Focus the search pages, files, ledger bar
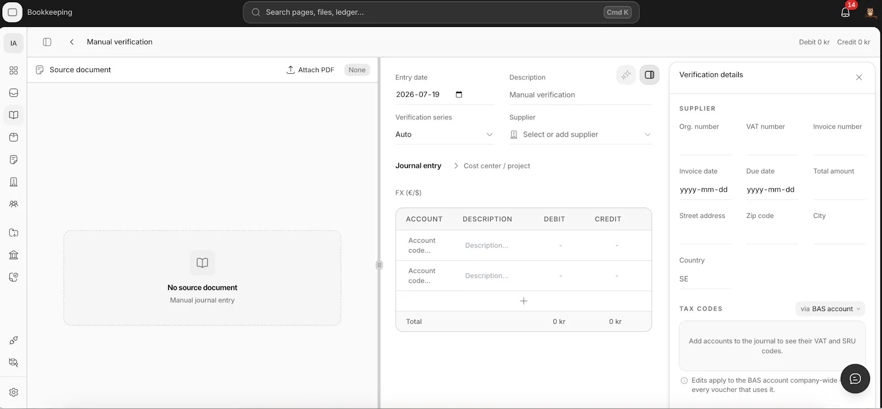Viewport: 882px width, 409px height. click(x=441, y=12)
